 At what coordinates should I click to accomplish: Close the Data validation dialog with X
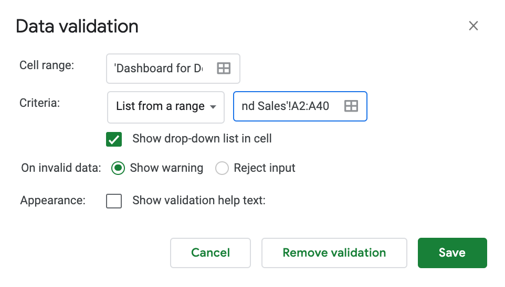tap(474, 26)
